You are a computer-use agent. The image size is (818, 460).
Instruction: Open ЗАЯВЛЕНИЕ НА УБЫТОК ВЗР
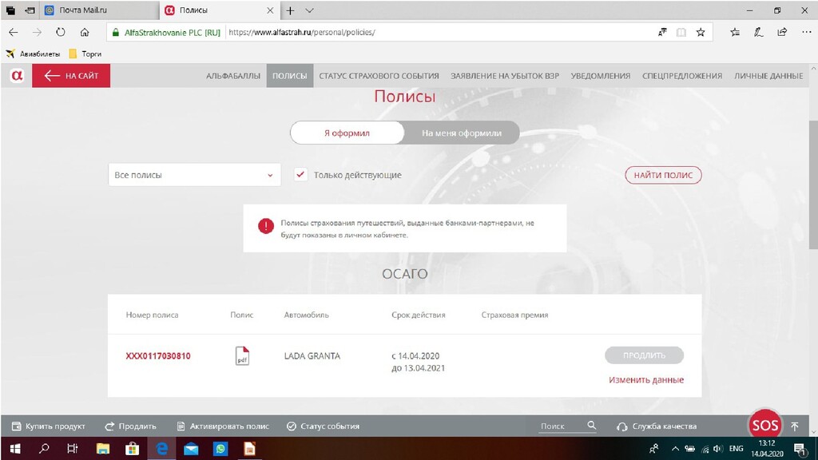[505, 76]
